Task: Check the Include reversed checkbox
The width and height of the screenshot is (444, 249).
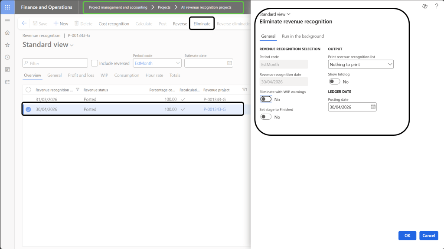Action: click(95, 63)
